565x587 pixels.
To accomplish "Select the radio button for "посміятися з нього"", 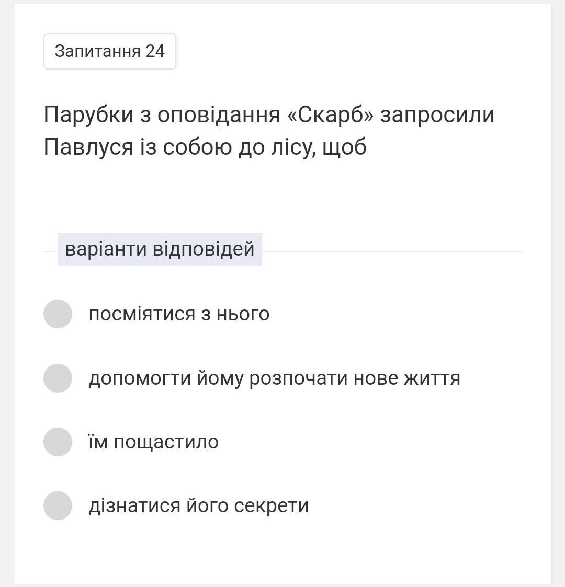I will pyautogui.click(x=58, y=314).
